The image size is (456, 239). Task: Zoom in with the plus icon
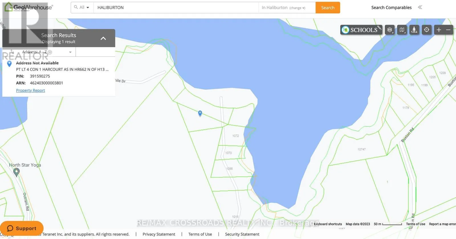[x=439, y=30]
